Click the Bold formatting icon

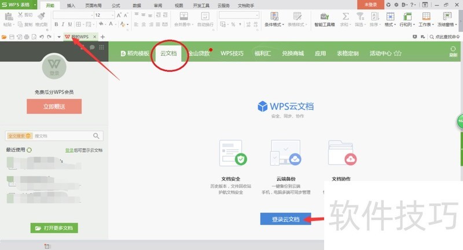click(x=56, y=24)
